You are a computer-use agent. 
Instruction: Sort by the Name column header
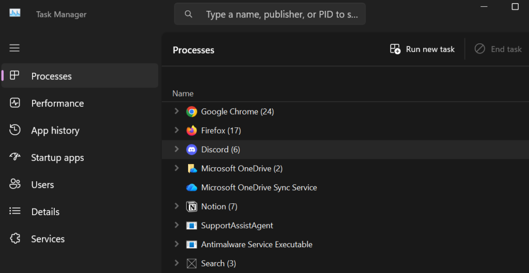pos(183,93)
